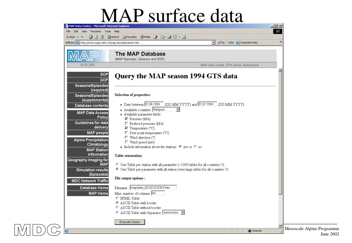Viewport: 352px width, 243px height.
Task: Open the SOP sidebar link
Action: pyautogui.click(x=88, y=74)
